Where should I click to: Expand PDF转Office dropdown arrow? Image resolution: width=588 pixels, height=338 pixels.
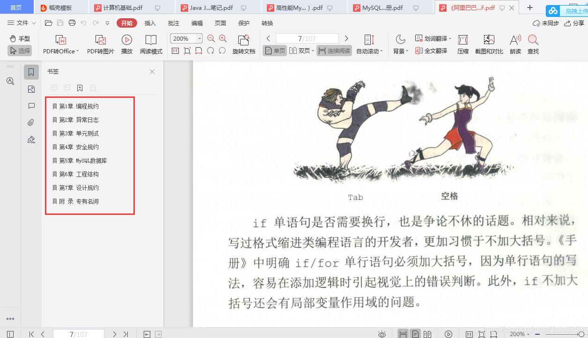click(77, 51)
